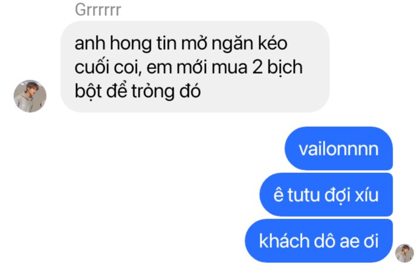
Task: Click the word khách in the last bubble
Action: pyautogui.click(x=284, y=241)
